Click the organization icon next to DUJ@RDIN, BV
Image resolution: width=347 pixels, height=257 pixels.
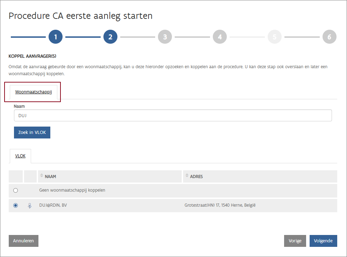point(30,206)
